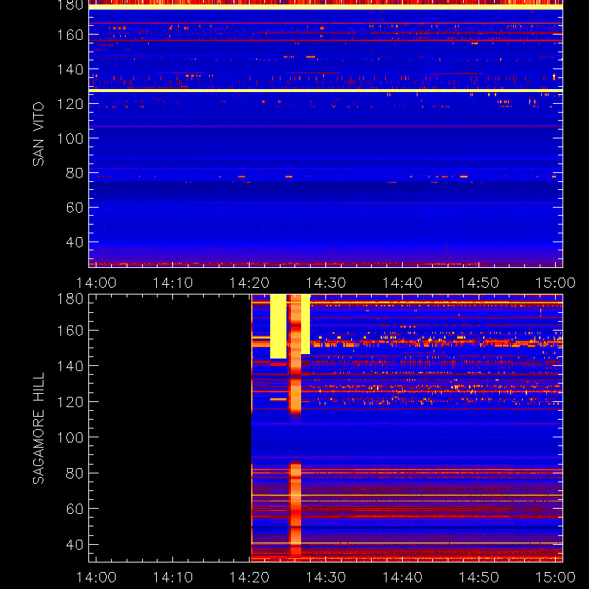Select the 60 label on San Vito axis
The width and height of the screenshot is (589, 589).
tap(74, 208)
